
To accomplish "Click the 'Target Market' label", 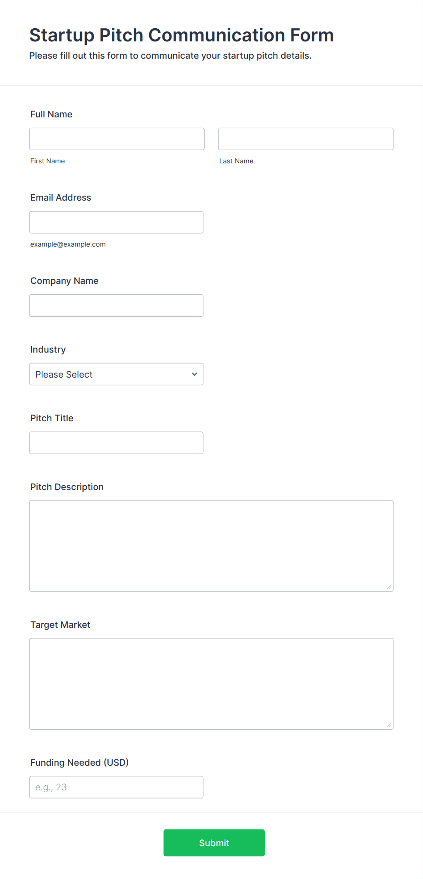I will pyautogui.click(x=60, y=625).
